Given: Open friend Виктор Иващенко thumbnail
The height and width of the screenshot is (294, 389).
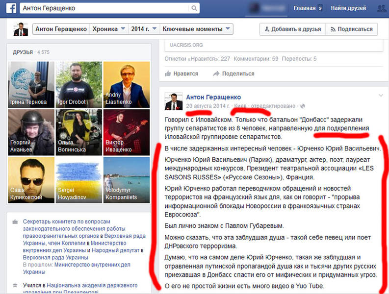Looking at the screenshot, I should click(127, 132).
